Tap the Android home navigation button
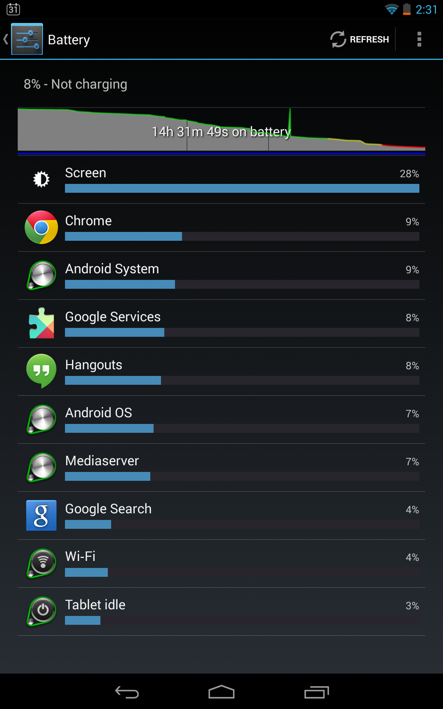 click(221, 692)
